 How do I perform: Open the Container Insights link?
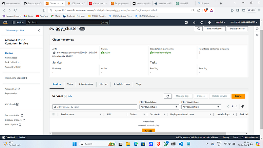click(162, 53)
